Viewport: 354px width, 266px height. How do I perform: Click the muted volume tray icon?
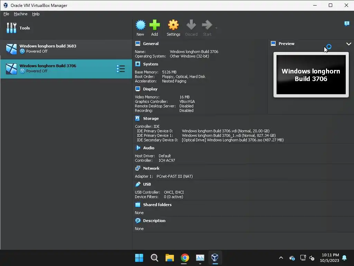pos(312,258)
